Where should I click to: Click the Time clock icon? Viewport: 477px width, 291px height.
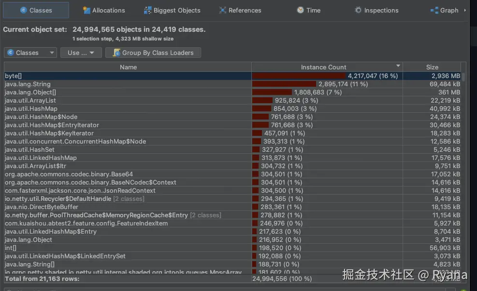click(x=300, y=10)
